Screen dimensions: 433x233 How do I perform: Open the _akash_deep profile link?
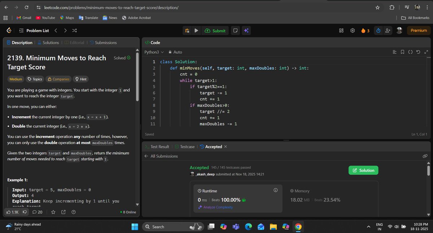tap(205, 174)
